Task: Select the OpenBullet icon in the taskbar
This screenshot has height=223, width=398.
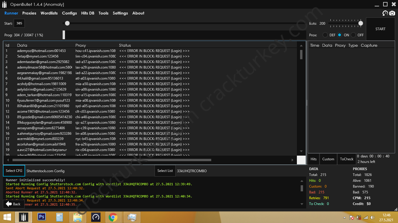Action: tap(24, 217)
